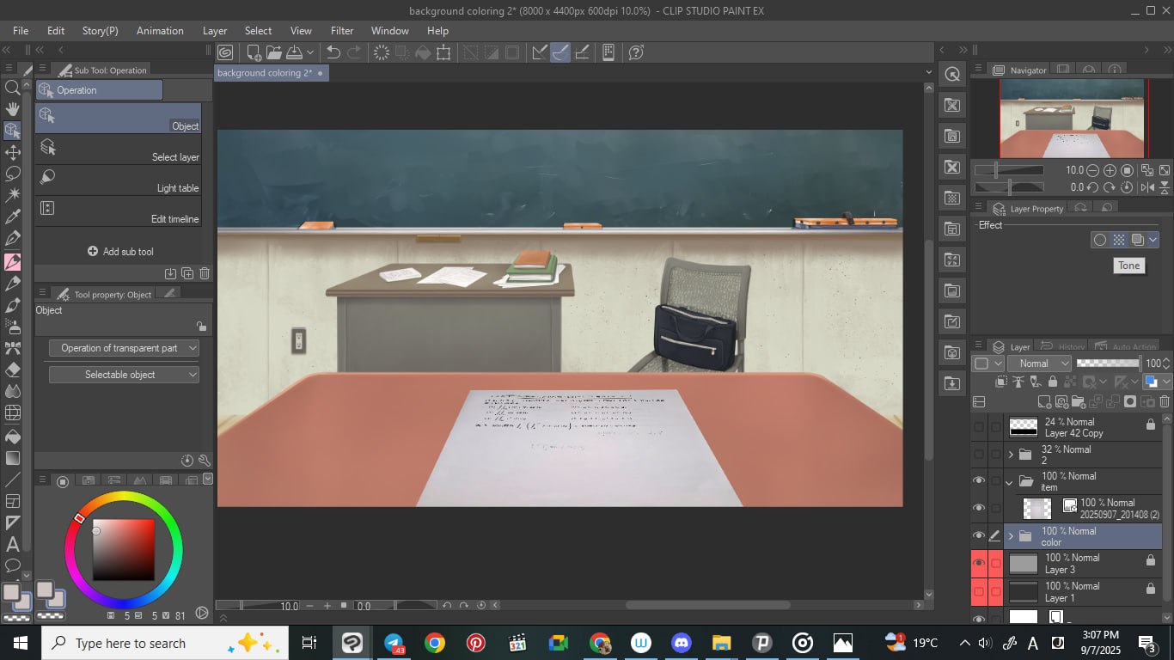This screenshot has height=660, width=1174.
Task: Delete layer with trash icon in Layer panel
Action: point(1165,401)
